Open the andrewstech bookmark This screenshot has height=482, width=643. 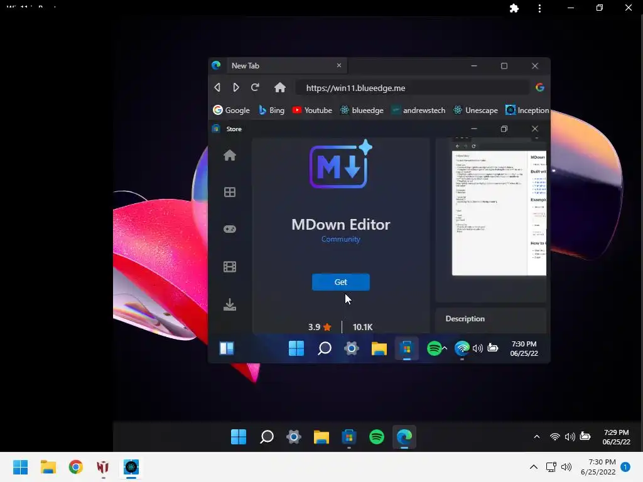click(418, 110)
